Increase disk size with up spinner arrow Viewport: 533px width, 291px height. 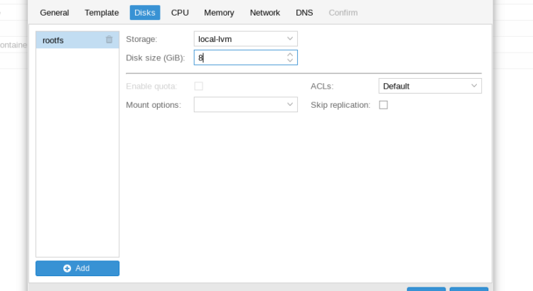click(290, 55)
